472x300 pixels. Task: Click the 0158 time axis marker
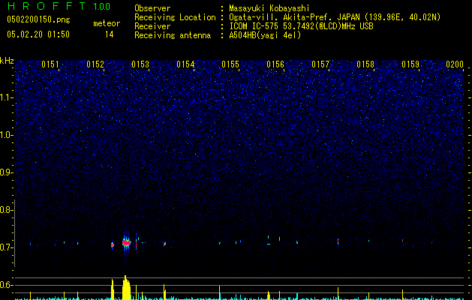tap(365, 64)
